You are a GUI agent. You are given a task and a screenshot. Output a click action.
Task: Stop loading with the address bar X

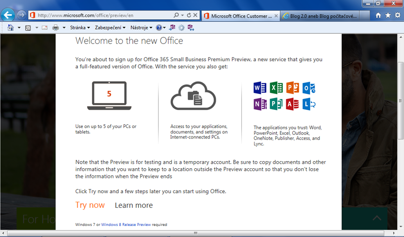(195, 15)
